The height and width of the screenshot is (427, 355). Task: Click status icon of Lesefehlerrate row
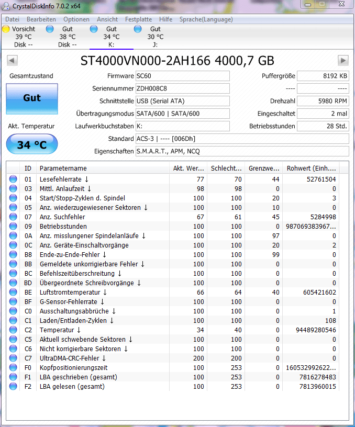[13, 179]
